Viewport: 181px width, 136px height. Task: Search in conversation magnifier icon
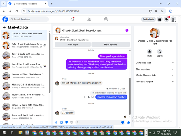(x=160, y=51)
